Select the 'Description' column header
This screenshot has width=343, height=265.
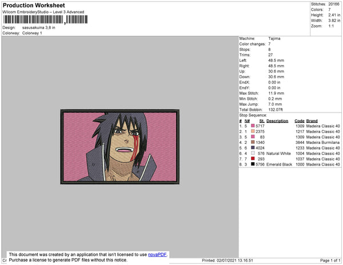[x=277, y=121]
